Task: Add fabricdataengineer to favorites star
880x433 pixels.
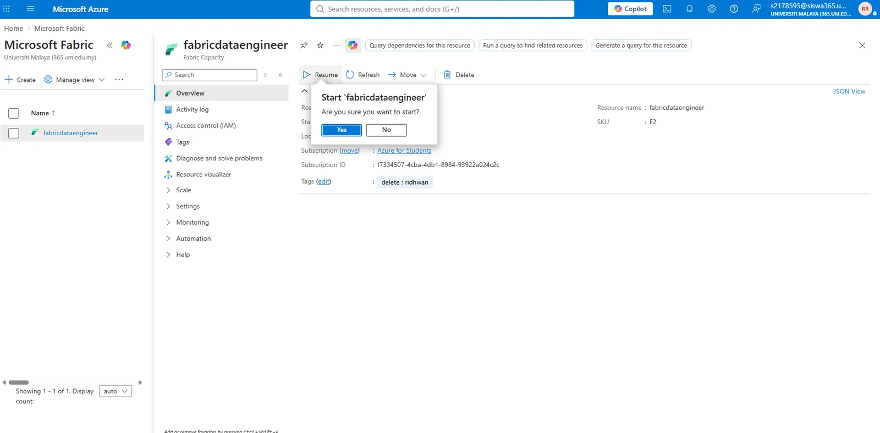Action: (320, 45)
